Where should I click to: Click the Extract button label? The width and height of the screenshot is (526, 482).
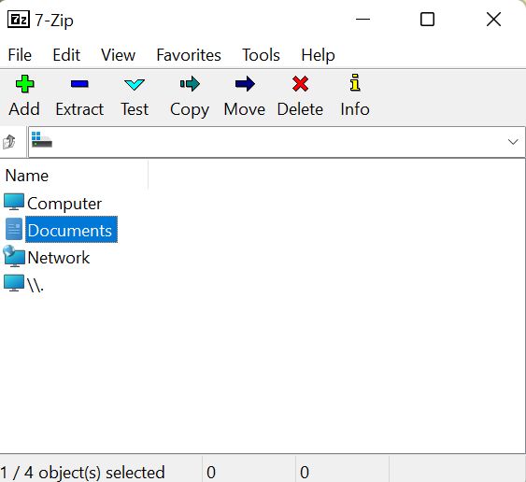click(79, 109)
